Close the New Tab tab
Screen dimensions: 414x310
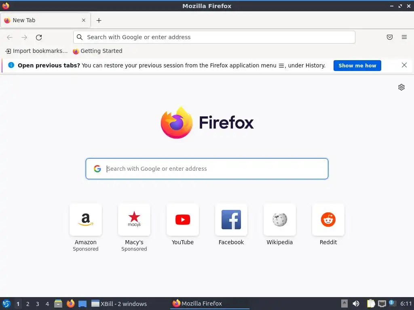(83, 20)
